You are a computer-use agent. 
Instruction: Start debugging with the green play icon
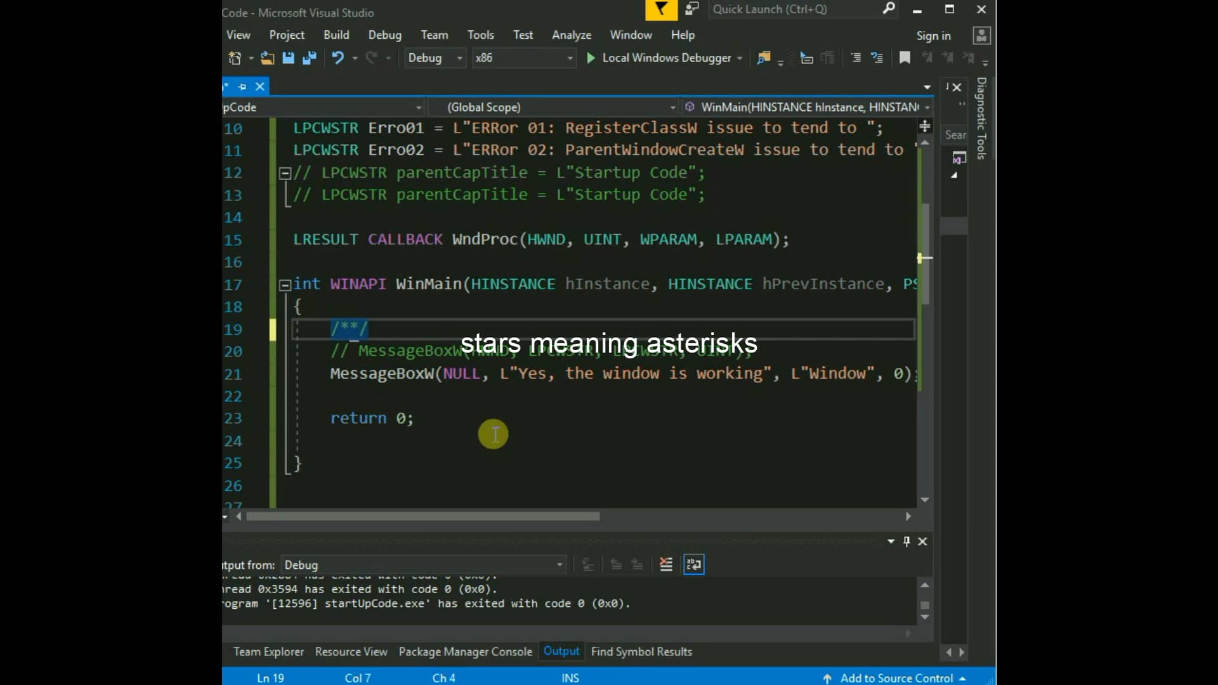coord(591,58)
